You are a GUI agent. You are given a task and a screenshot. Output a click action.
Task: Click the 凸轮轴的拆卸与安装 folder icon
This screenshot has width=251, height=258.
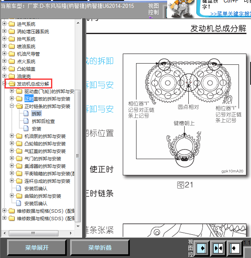click(x=19, y=144)
